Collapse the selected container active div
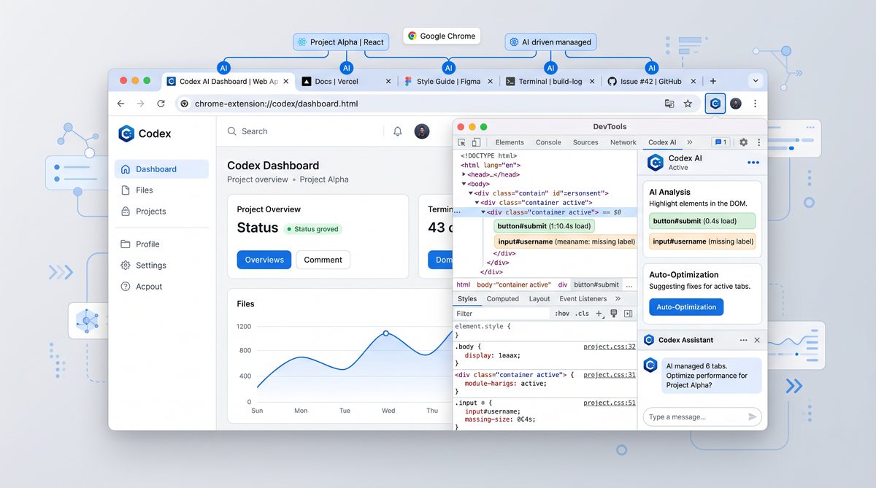This screenshot has height=488, width=876. [x=483, y=212]
